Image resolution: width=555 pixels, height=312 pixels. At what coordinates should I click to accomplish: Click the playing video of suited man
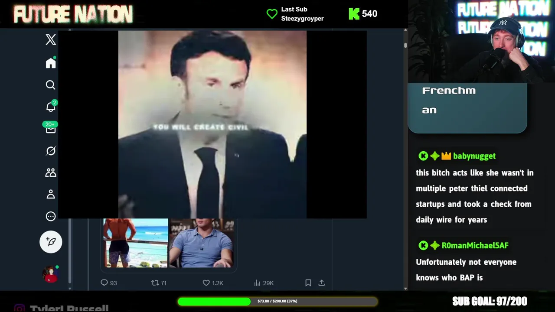click(x=212, y=124)
